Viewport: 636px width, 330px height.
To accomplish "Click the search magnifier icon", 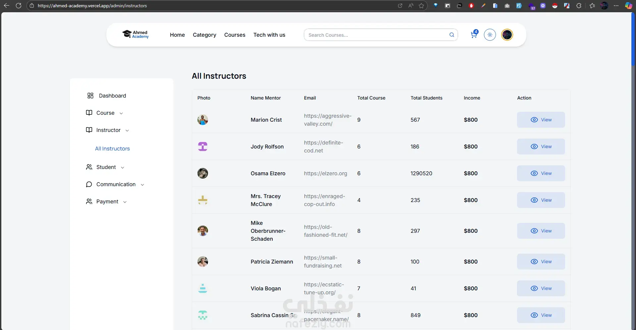I will pyautogui.click(x=451, y=35).
